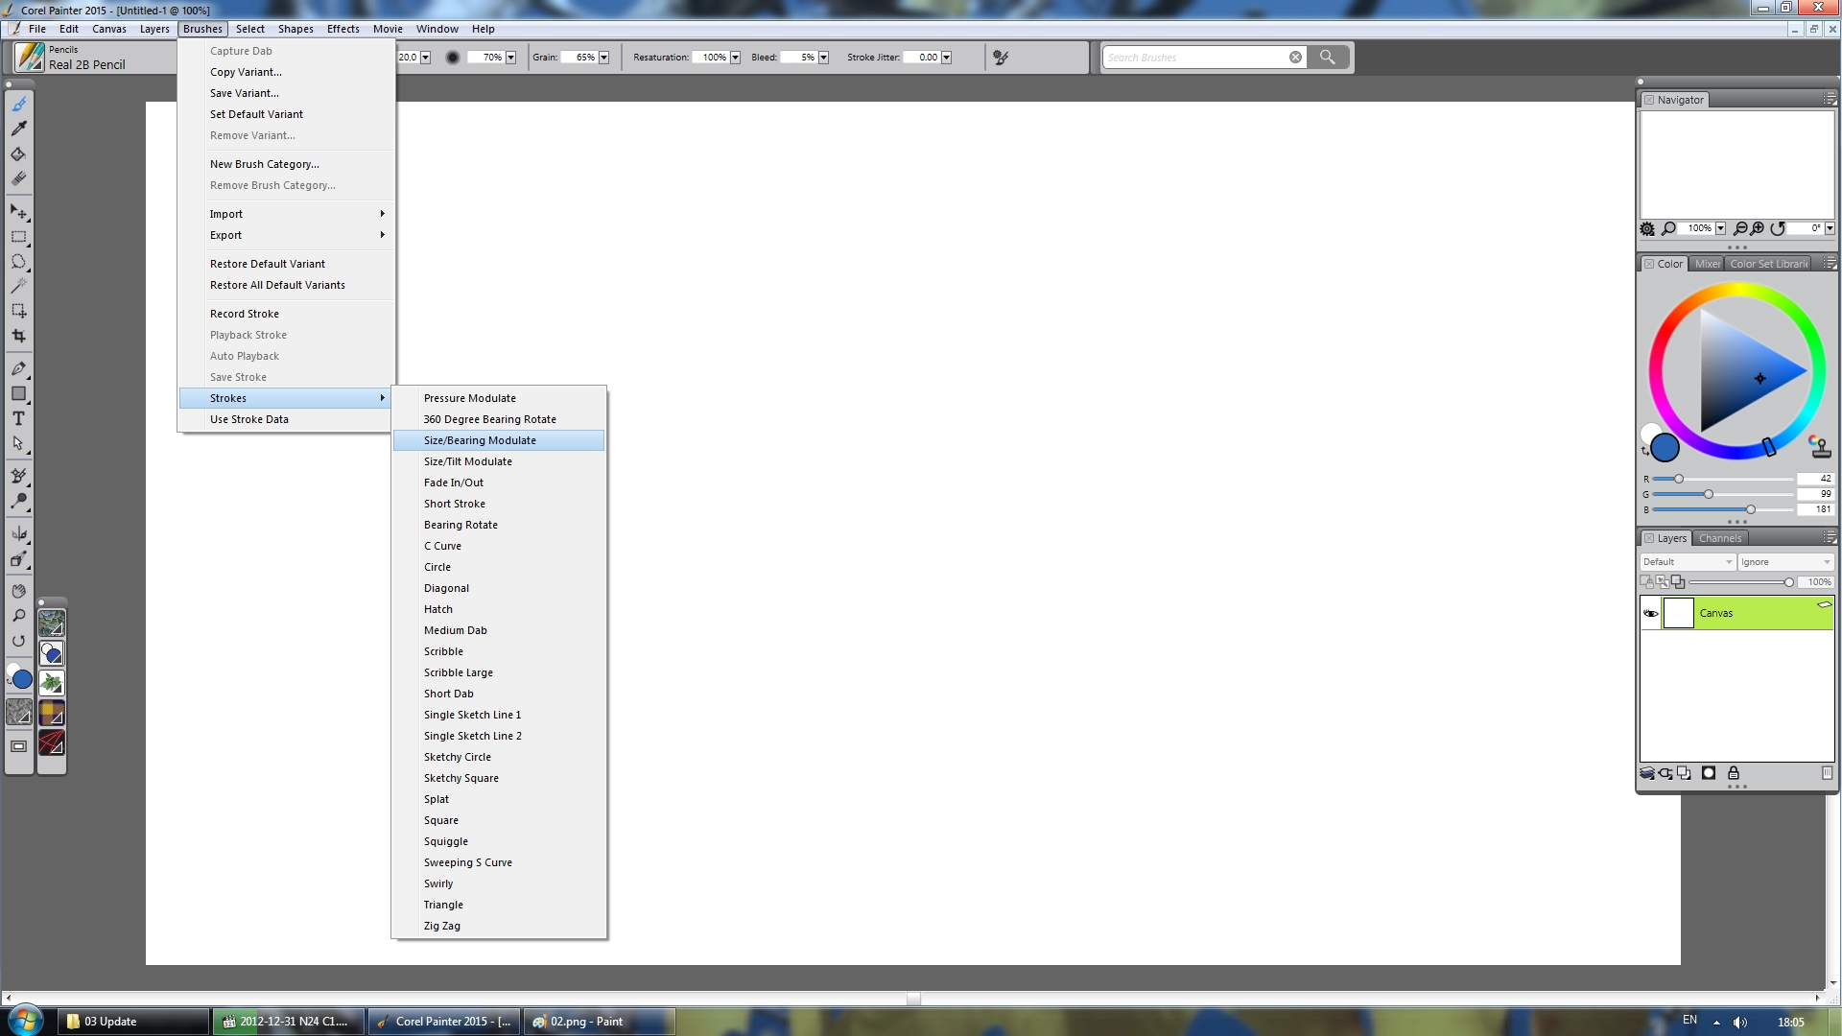The image size is (1842, 1036).
Task: Toggle Canvas layer visibility eye
Action: [x=1650, y=613]
